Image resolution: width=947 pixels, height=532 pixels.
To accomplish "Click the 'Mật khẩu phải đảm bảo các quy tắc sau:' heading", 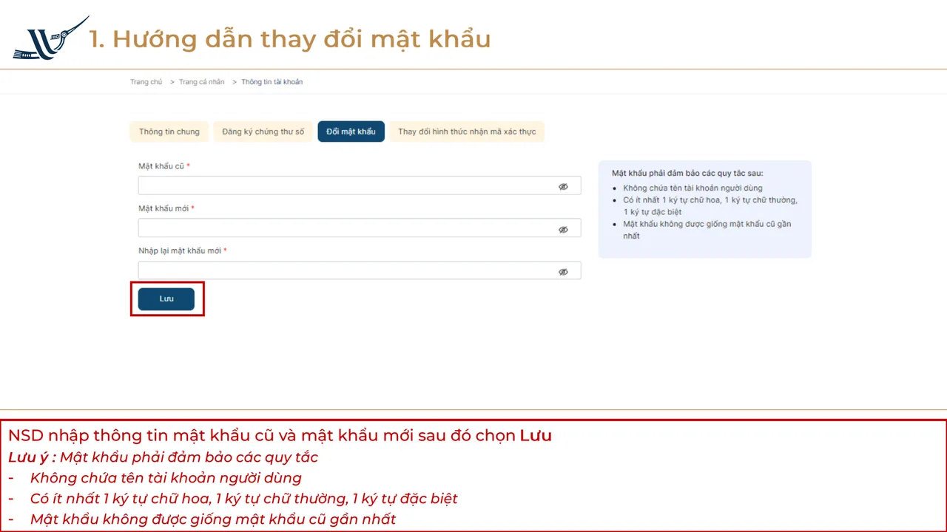I will pyautogui.click(x=687, y=173).
